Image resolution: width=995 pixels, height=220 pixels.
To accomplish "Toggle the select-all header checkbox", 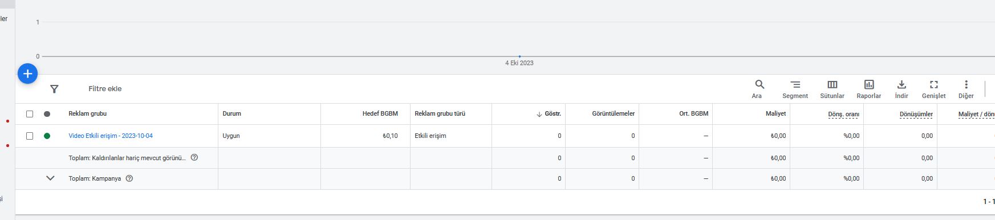I will tap(30, 114).
